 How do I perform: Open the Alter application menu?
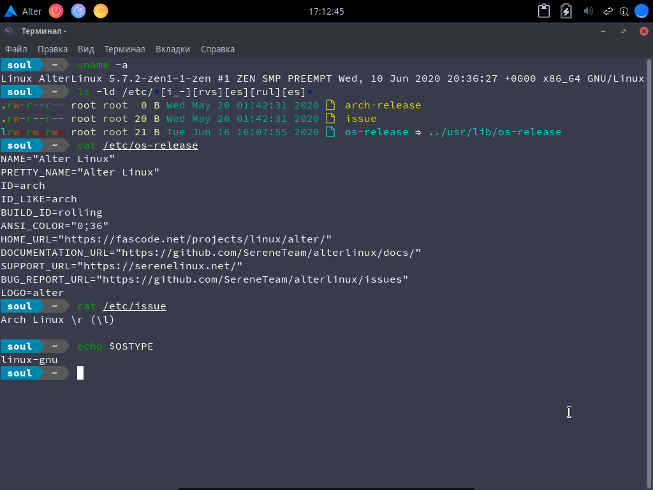click(23, 11)
